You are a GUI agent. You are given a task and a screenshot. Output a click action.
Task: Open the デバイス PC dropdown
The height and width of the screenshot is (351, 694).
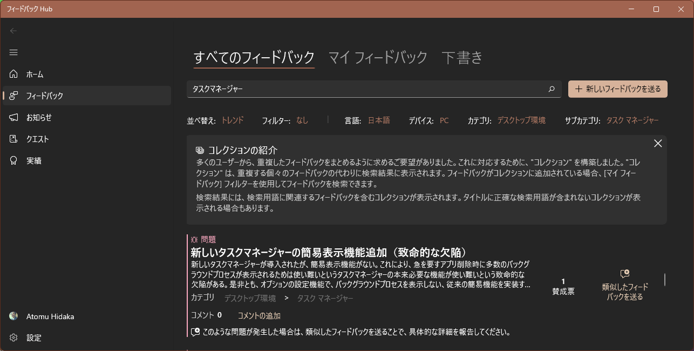[x=444, y=120]
